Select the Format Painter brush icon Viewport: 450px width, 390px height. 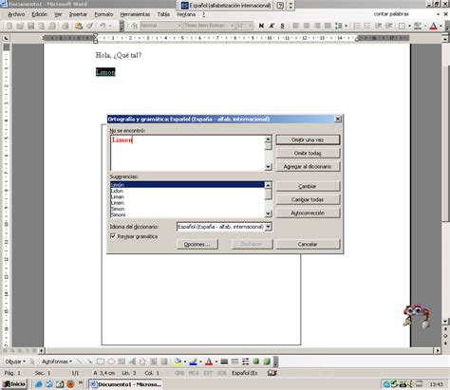click(90, 26)
